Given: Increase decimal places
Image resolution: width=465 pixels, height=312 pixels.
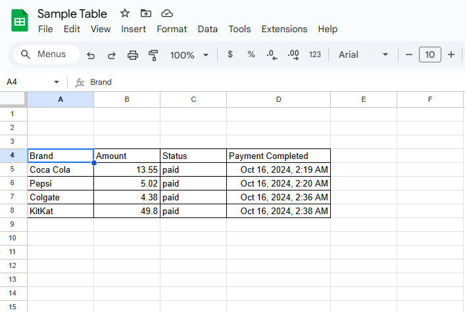Looking at the screenshot, I should click(x=293, y=55).
